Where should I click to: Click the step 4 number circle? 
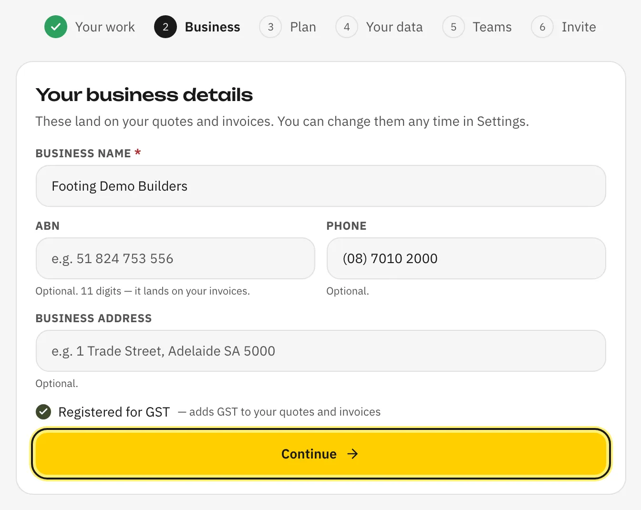(x=347, y=27)
